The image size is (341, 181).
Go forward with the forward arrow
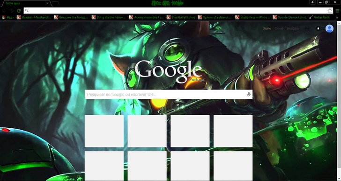coord(12,11)
